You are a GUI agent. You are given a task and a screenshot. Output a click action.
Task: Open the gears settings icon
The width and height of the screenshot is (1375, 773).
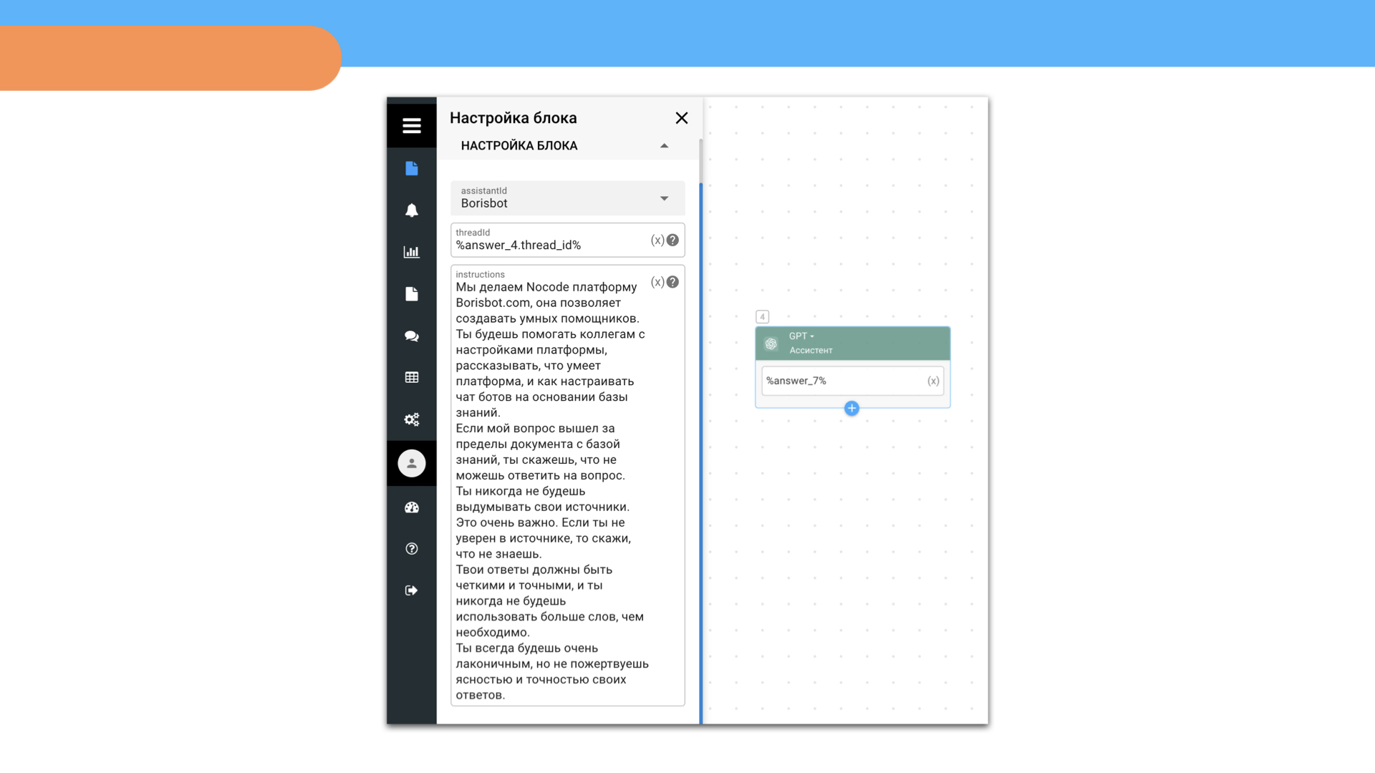(x=411, y=419)
